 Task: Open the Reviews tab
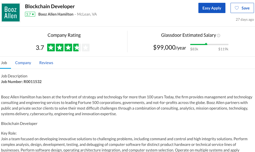point(46,63)
